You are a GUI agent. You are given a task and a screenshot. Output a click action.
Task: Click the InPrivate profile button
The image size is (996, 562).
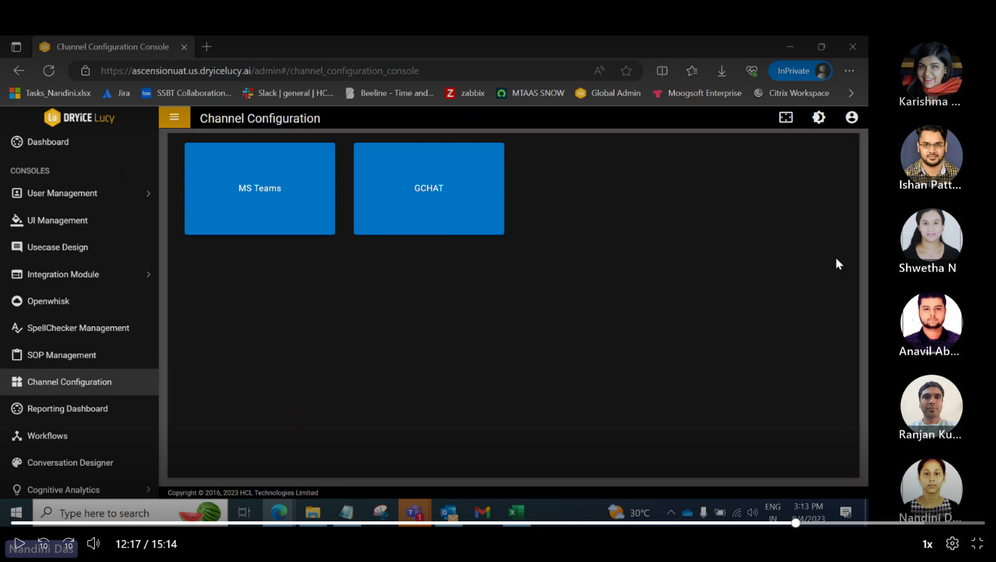[x=800, y=70]
